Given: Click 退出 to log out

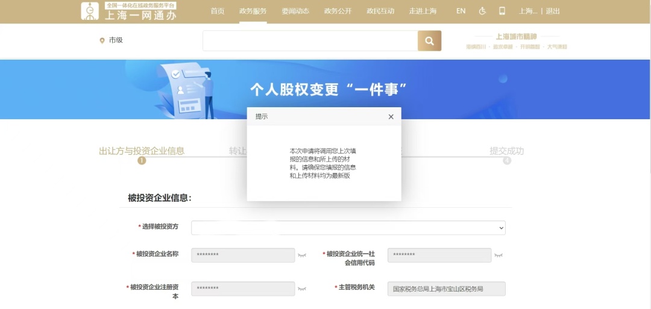Looking at the screenshot, I should coord(553,11).
